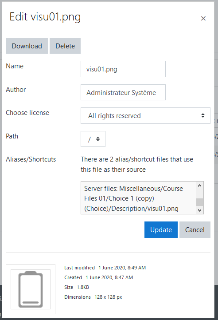
Task: Click the aliases list scroll-up arrow
Action: coord(200,186)
